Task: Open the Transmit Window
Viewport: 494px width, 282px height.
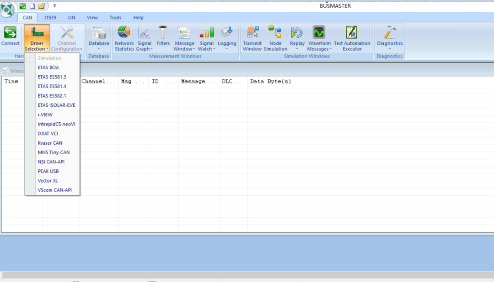Action: (252, 38)
